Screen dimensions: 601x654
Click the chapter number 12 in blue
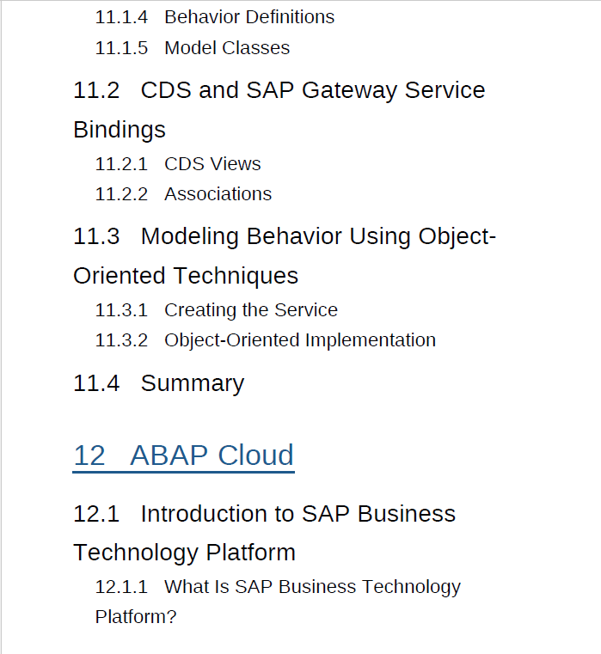(89, 455)
